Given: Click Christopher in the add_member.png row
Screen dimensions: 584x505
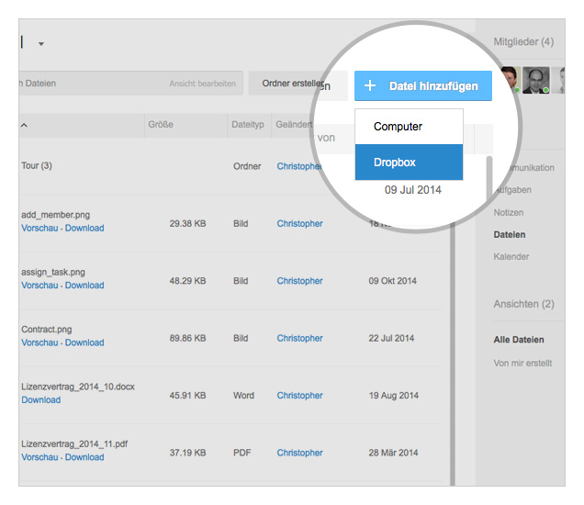Looking at the screenshot, I should point(299,223).
